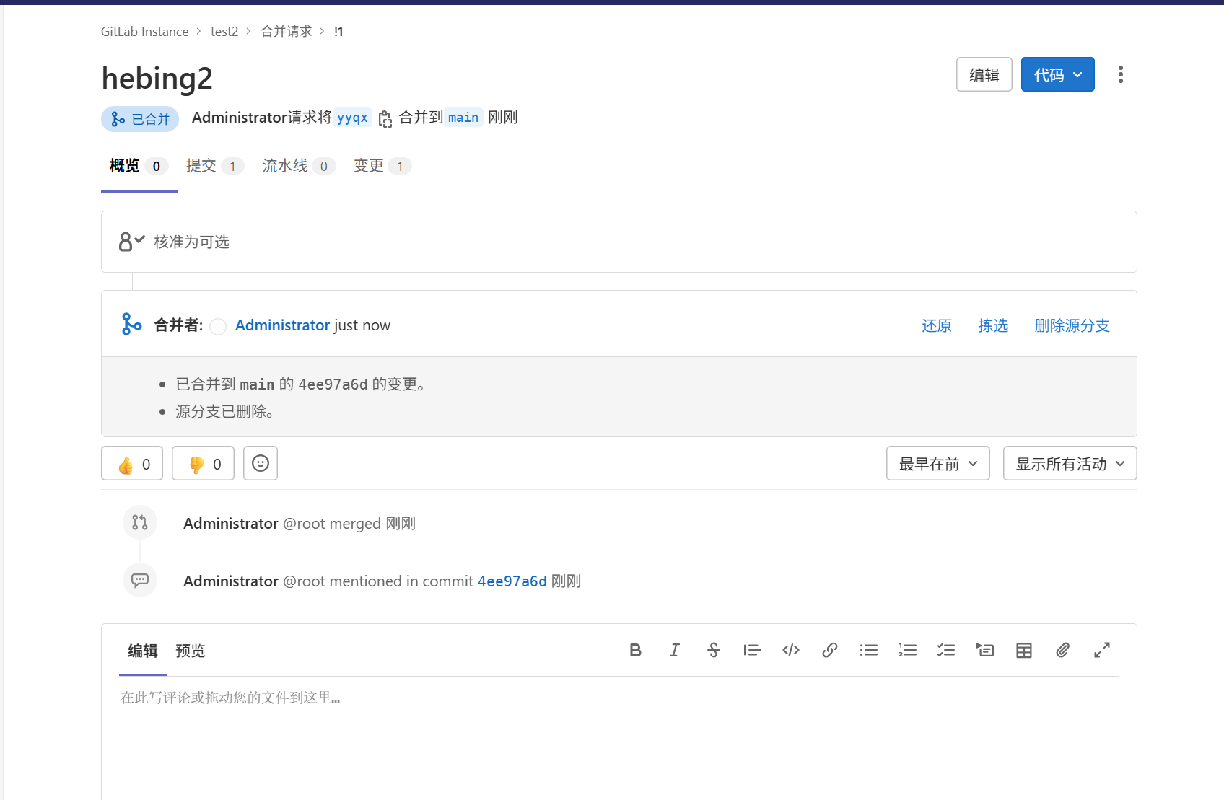Switch to the 流水线 tab

coord(298,166)
